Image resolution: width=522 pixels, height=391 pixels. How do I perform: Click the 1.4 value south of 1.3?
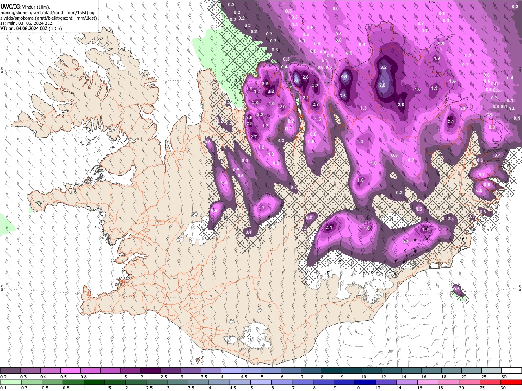[x=360, y=142]
